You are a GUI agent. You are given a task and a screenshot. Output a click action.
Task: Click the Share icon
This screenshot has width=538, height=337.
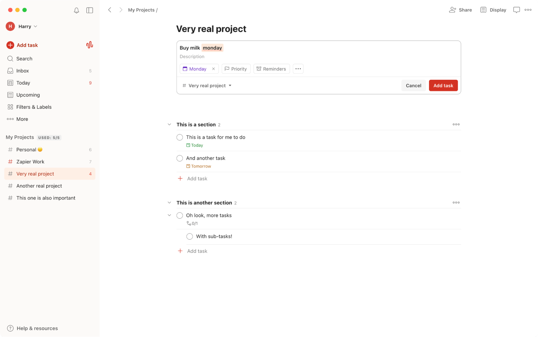point(452,10)
